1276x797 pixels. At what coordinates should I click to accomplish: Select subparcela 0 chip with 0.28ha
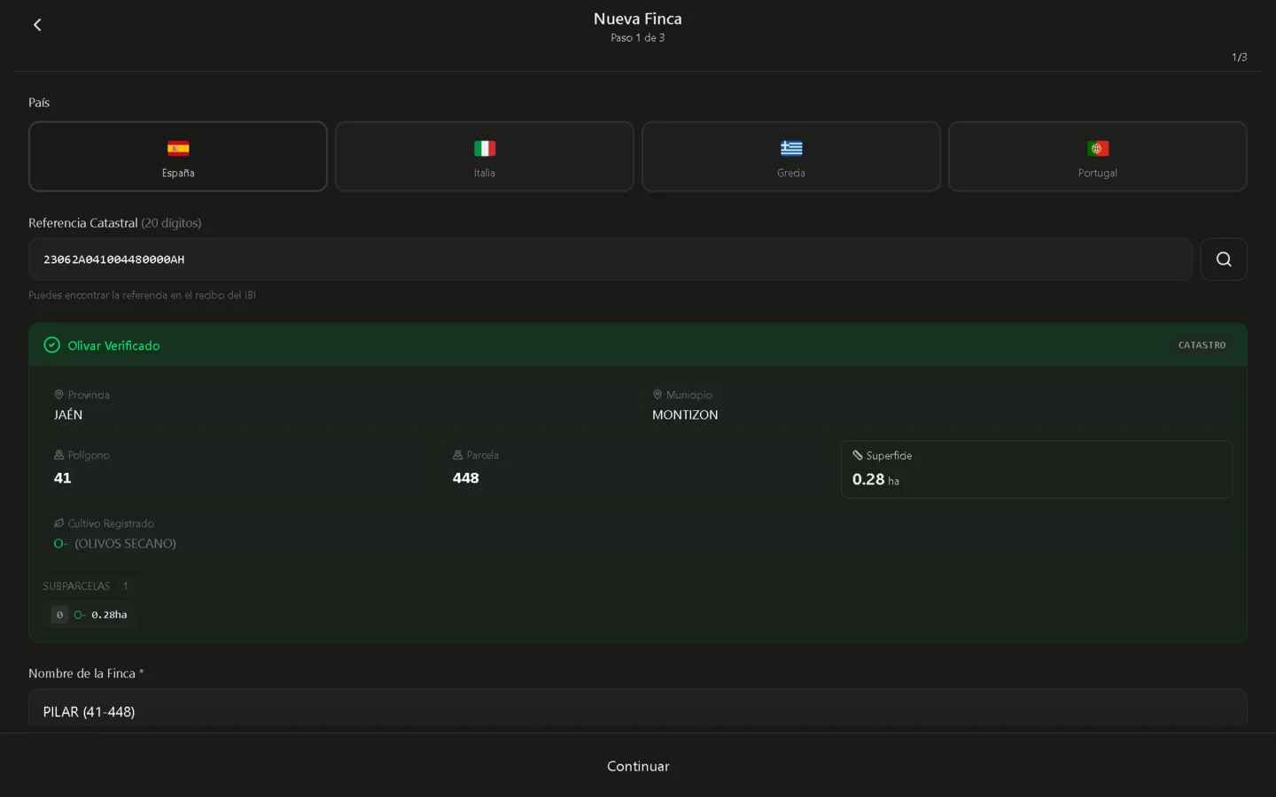[x=90, y=615]
